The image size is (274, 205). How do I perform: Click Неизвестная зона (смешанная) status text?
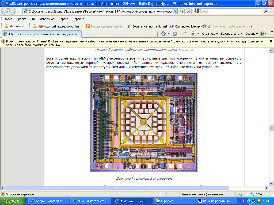pos(202,194)
